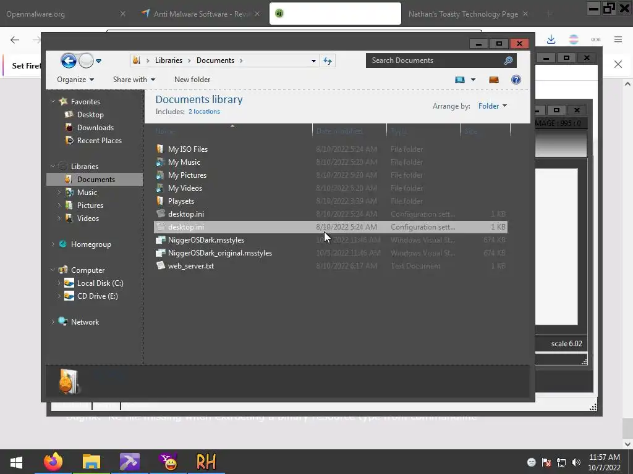Select Desktop under Favorites
633x474 pixels.
tap(90, 115)
